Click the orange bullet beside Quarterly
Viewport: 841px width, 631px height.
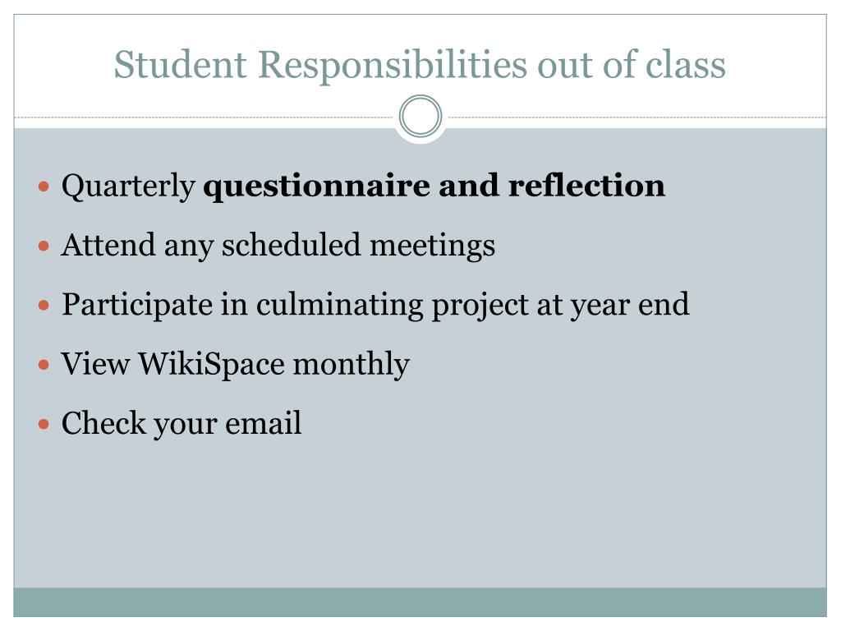pos(44,187)
